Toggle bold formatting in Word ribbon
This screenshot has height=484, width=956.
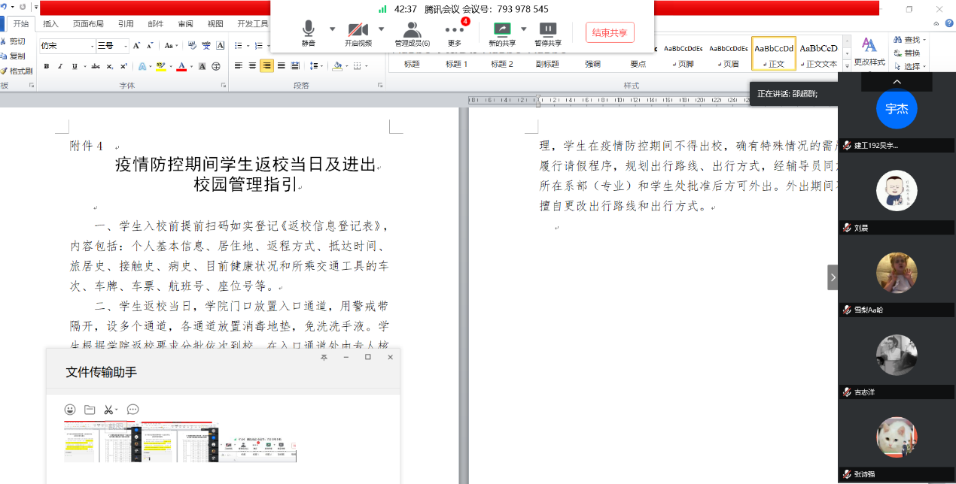coord(47,66)
